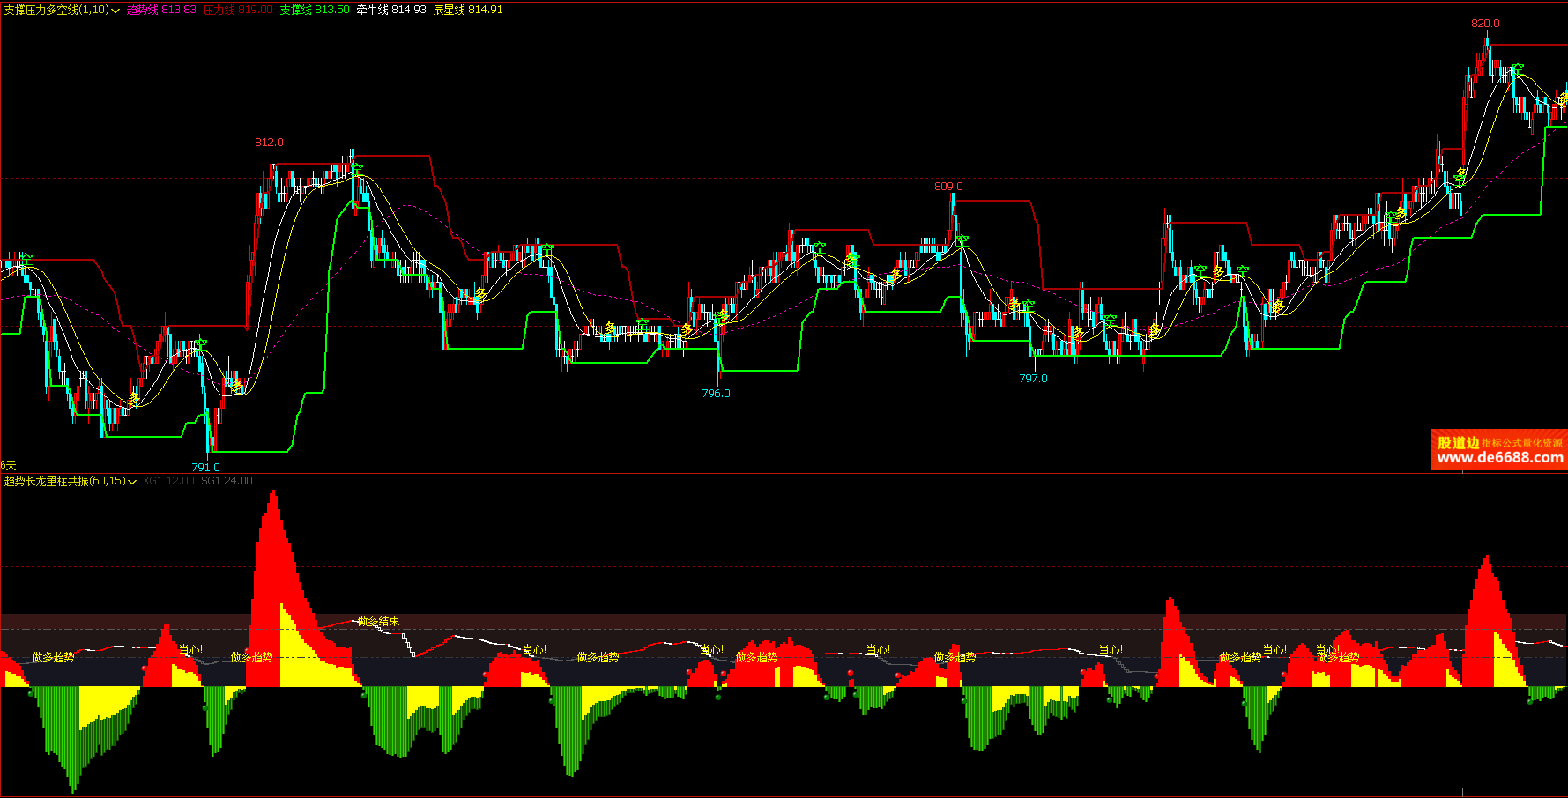Click the 6天 period label
Image resolution: width=1568 pixels, height=798 pixels.
click(x=9, y=465)
